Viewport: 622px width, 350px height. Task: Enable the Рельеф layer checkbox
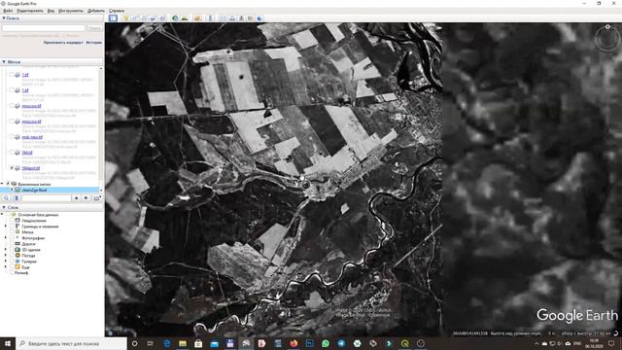pyautogui.click(x=12, y=272)
